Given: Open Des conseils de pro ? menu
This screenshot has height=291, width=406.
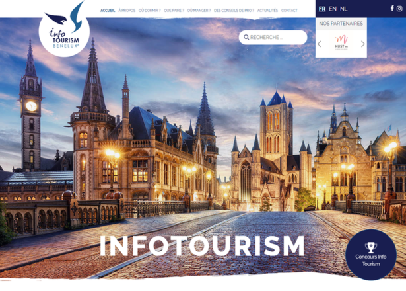Looking at the screenshot, I should coord(234,11).
